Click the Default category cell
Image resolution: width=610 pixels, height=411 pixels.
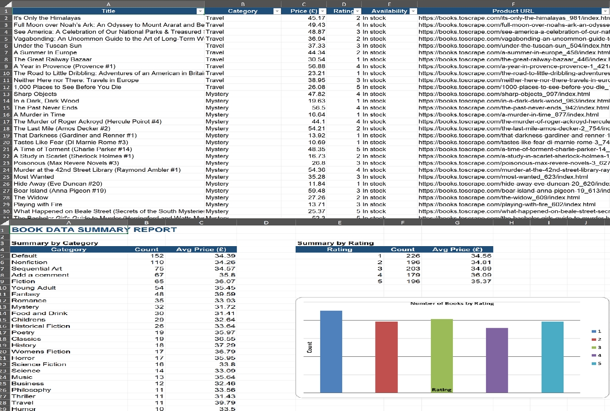(x=68, y=256)
